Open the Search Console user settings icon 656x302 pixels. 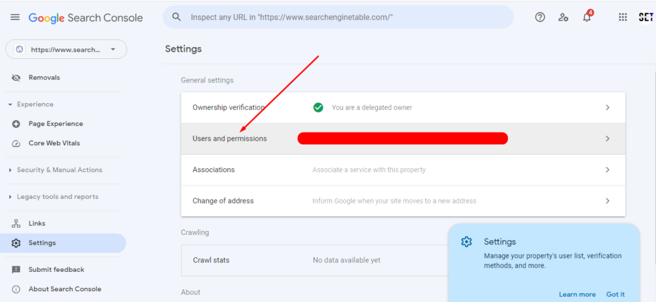pos(563,17)
